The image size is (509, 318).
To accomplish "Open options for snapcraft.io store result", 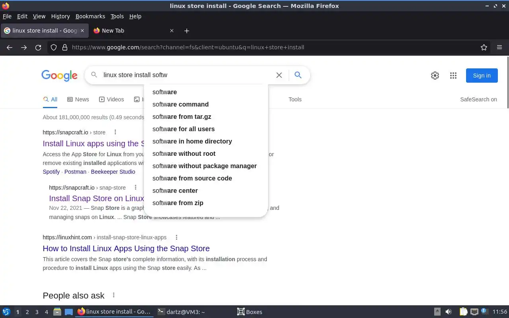I will point(115,132).
